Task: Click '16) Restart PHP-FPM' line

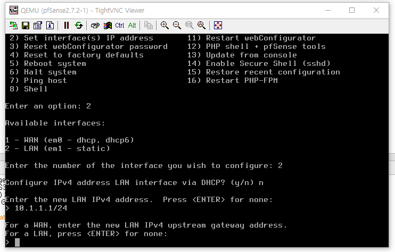Action: click(x=232, y=81)
